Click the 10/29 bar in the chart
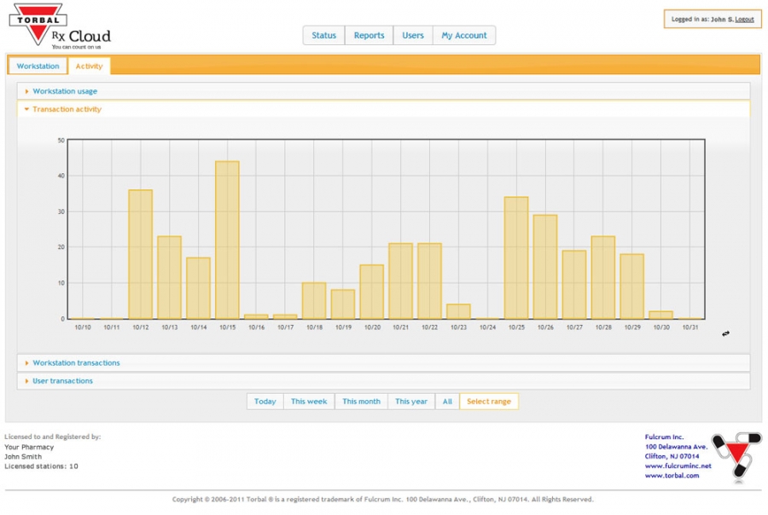Viewport: 768px width, 515px height. 631,286
